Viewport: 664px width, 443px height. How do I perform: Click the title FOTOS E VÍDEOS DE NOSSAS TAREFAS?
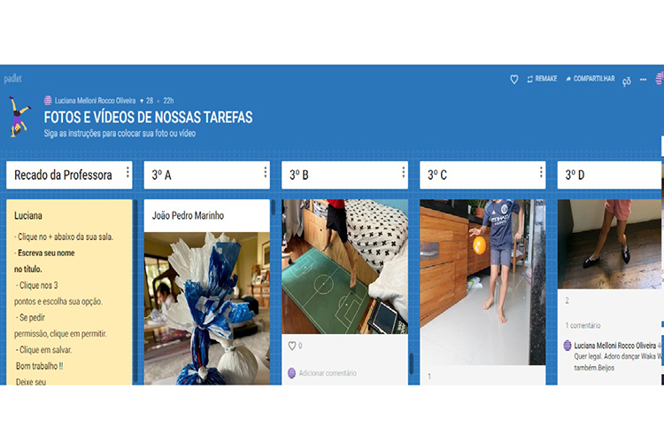pos(148,117)
